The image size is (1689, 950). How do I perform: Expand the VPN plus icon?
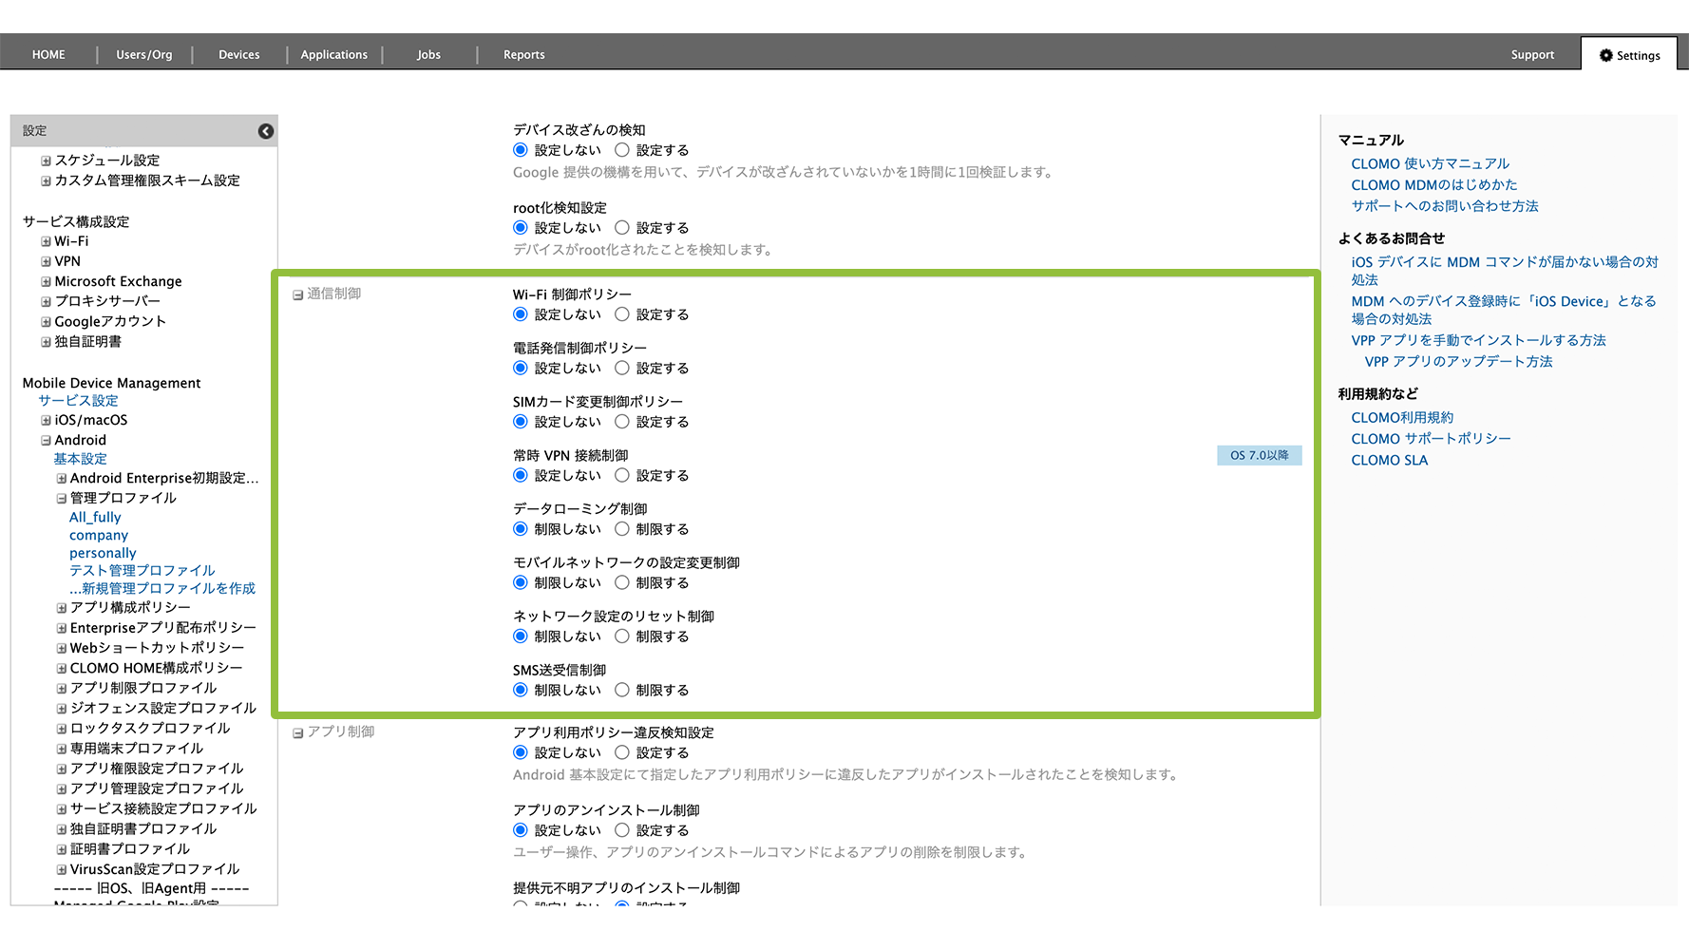pos(46,261)
